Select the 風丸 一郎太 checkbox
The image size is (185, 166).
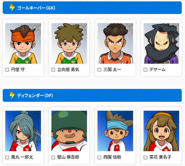coord(7,157)
